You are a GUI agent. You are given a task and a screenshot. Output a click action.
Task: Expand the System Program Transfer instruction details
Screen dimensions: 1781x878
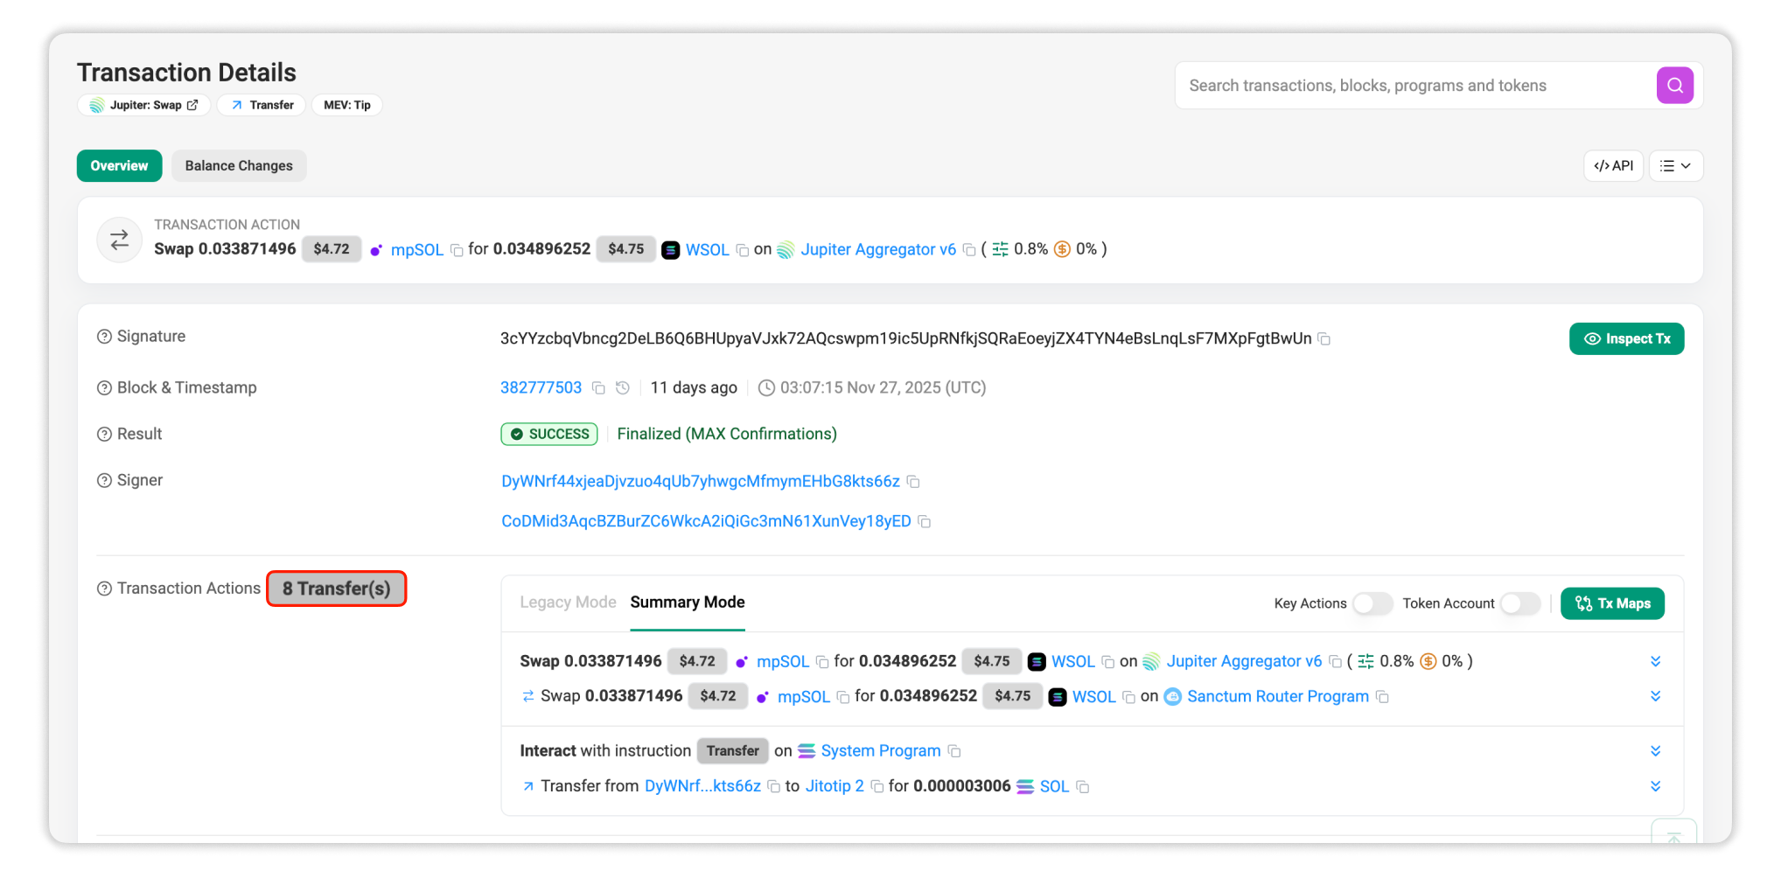coord(1655,750)
